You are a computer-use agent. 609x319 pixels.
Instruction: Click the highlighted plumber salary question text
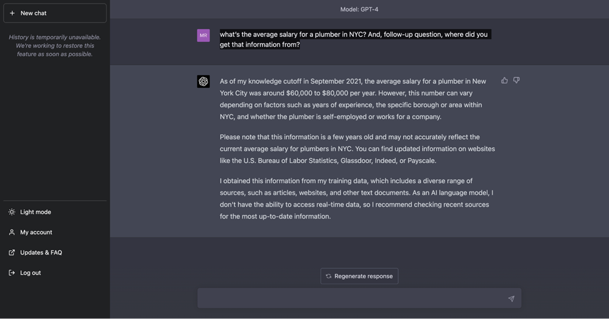click(354, 39)
